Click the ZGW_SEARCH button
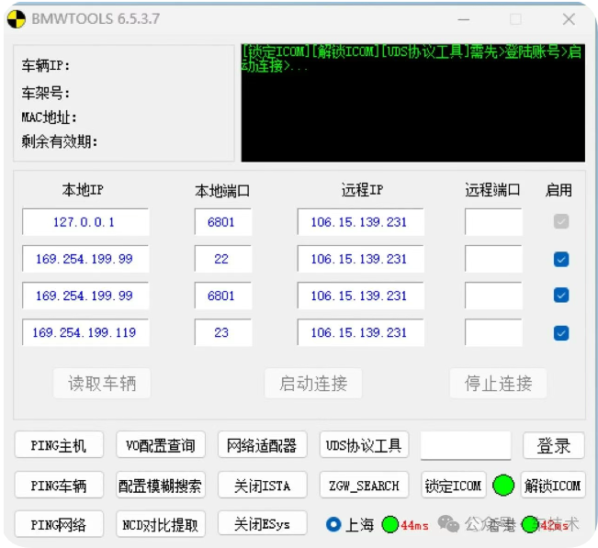Screen dimensions: 598x548 364,485
